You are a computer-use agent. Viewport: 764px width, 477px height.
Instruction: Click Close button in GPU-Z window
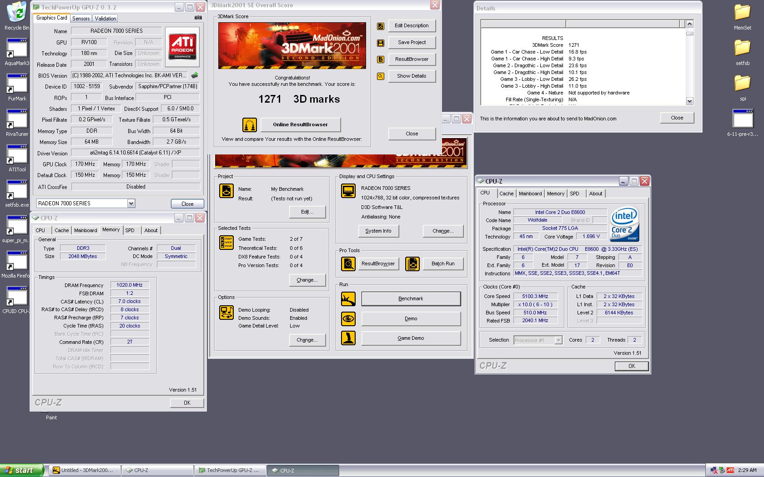pos(187,204)
